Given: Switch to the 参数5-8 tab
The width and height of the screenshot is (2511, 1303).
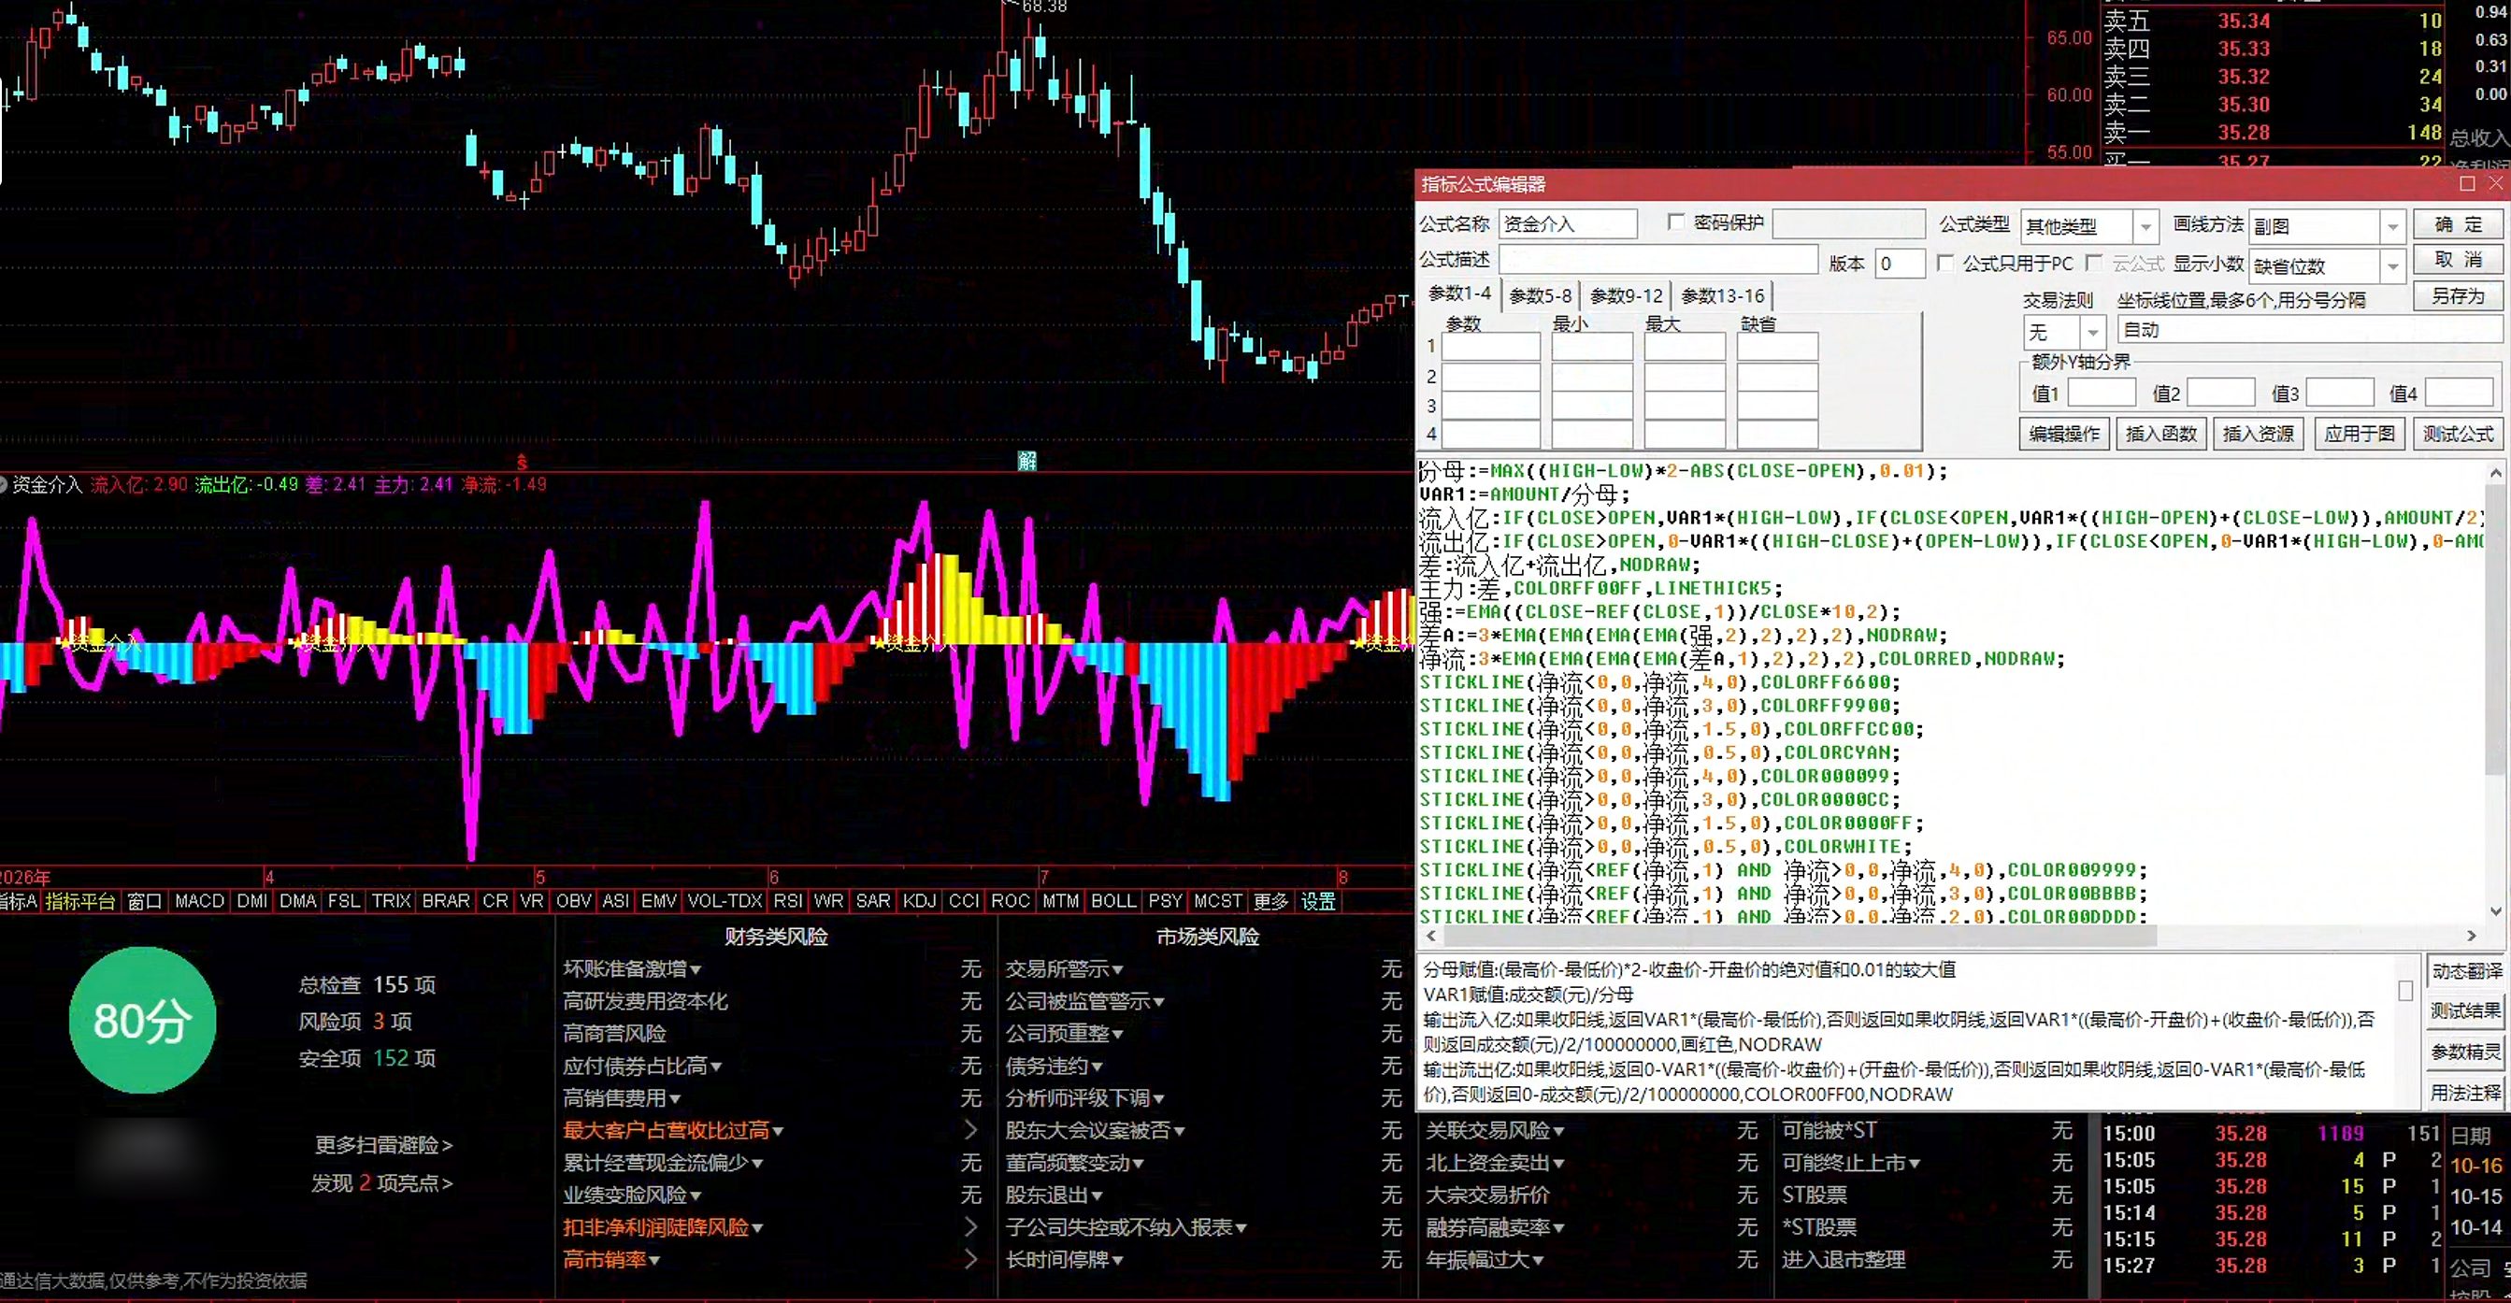Looking at the screenshot, I should click(x=1540, y=295).
